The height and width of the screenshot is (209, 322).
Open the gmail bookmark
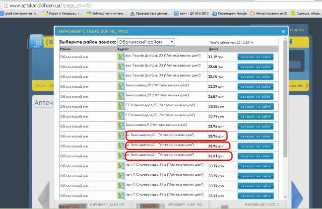(20, 13)
